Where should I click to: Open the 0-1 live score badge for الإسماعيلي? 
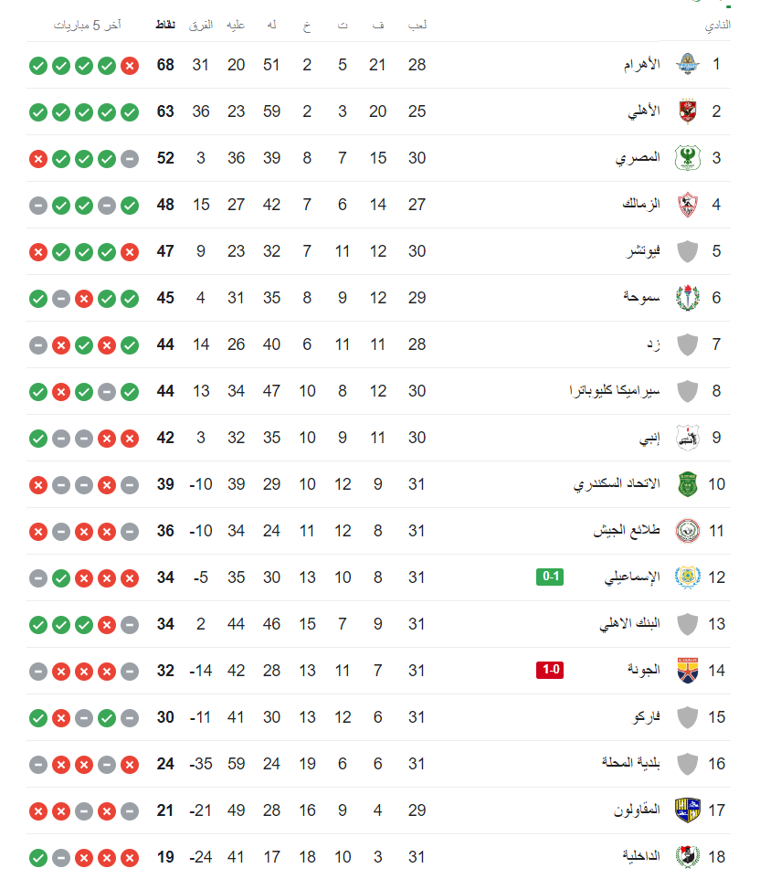pos(549,577)
